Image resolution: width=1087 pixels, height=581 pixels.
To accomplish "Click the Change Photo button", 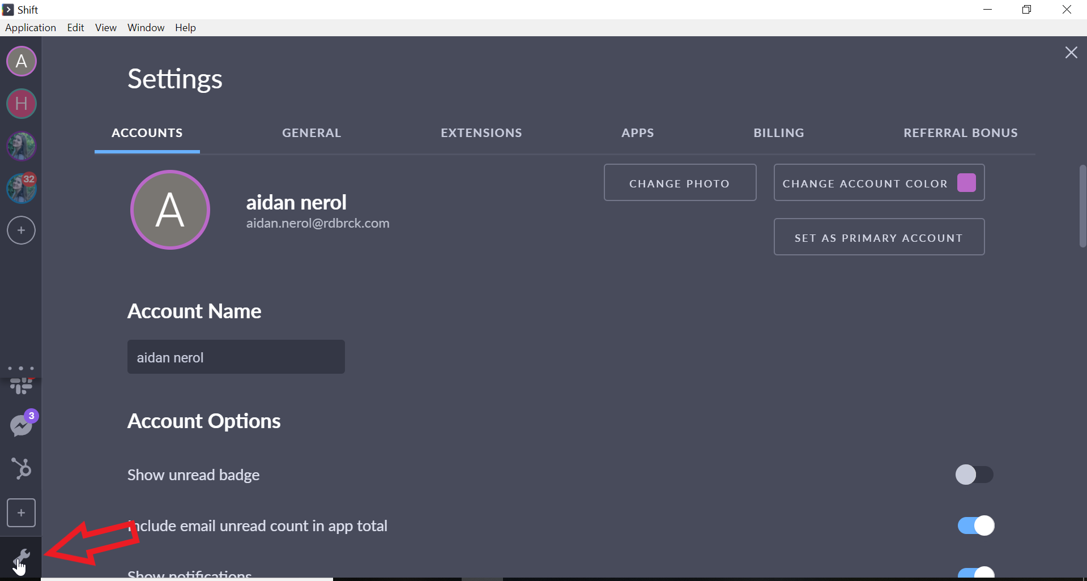I will [680, 183].
